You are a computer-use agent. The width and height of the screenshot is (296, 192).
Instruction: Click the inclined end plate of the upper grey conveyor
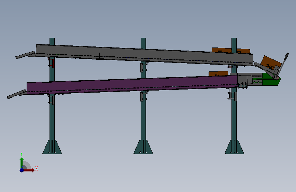[x=25, y=55]
